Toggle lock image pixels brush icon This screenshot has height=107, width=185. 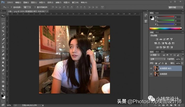tap(159, 63)
